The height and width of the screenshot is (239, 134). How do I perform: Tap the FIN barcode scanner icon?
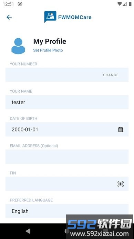[121, 184]
